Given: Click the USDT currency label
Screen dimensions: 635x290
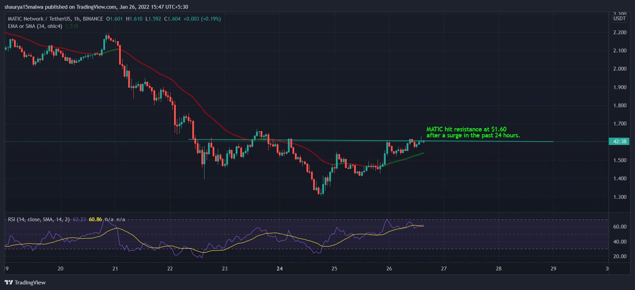Looking at the screenshot, I should tap(619, 19).
